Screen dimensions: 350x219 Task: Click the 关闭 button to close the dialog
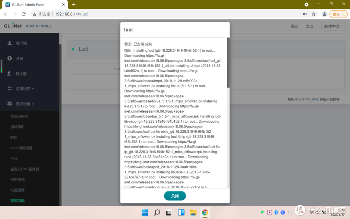coord(175,196)
